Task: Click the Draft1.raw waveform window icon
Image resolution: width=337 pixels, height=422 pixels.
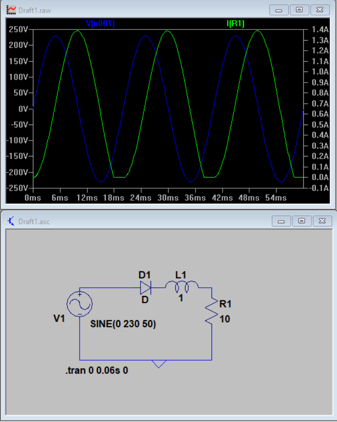Action: 11,10
